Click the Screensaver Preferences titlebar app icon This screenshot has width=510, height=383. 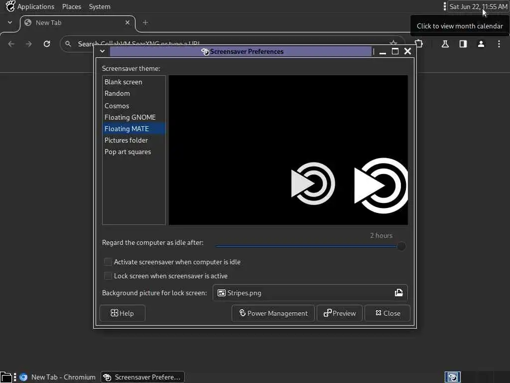205,51
